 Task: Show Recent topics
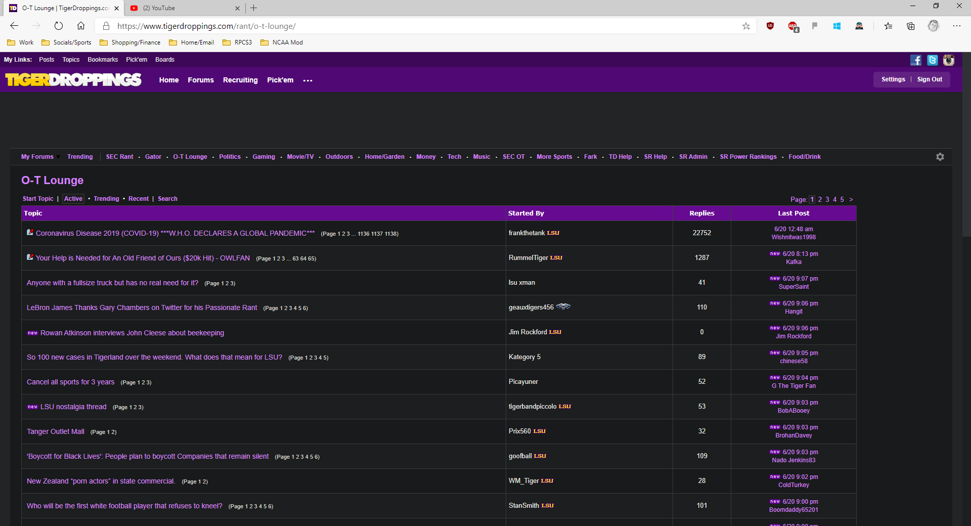click(139, 199)
